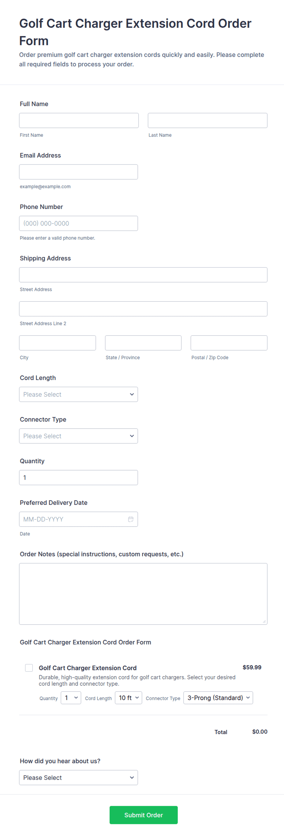Click the Preferred Delivery Date field
The image size is (284, 839).
78,520
